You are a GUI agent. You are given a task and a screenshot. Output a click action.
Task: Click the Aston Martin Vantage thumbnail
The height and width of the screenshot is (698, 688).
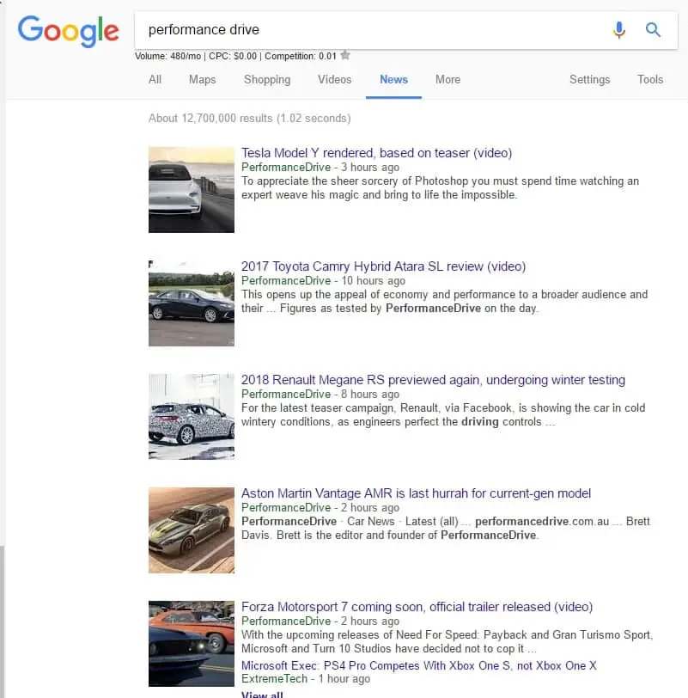(x=192, y=530)
